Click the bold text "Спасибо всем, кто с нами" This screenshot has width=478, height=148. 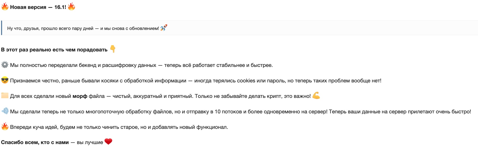point(35,142)
